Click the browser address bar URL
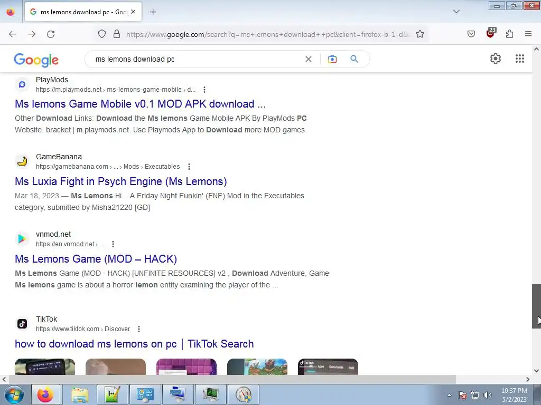541x405 pixels. [x=268, y=34]
